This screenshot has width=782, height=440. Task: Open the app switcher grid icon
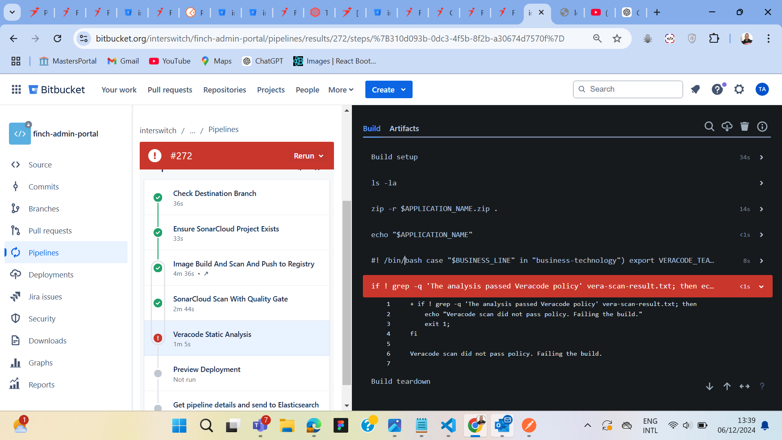pyautogui.click(x=16, y=89)
